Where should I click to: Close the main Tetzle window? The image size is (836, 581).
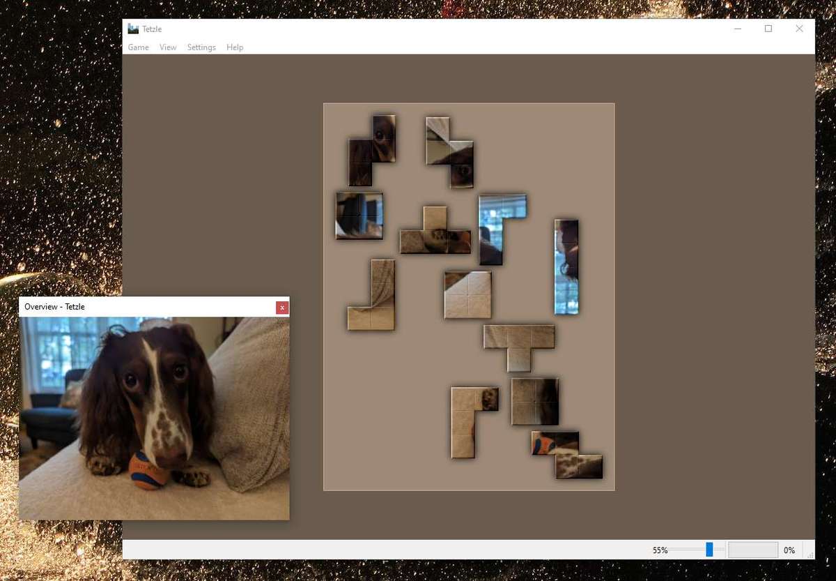tap(799, 29)
